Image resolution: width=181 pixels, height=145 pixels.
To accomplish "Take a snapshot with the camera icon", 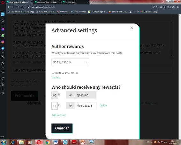I will 157,7.
